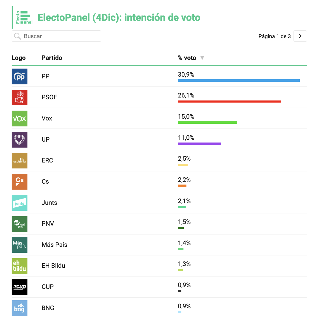Sort by % voto descending arrow
Screen dimensions: 315x322
pyautogui.click(x=202, y=58)
